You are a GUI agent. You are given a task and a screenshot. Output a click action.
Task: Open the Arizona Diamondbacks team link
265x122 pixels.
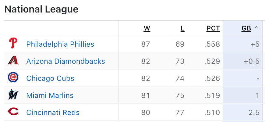click(x=65, y=61)
